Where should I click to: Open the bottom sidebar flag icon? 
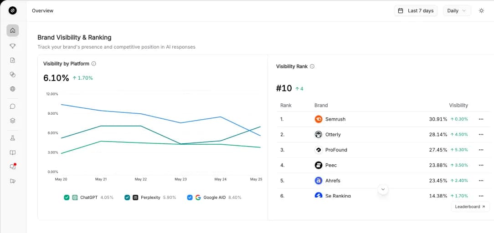13,181
